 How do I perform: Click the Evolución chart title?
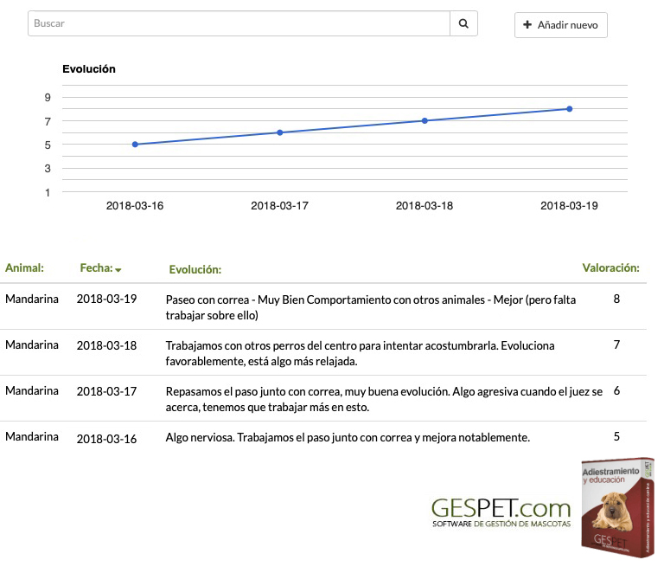89,69
